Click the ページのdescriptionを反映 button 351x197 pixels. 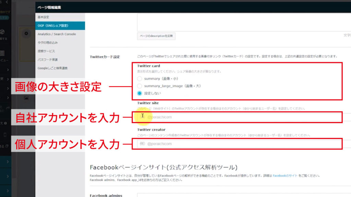coord(156,36)
